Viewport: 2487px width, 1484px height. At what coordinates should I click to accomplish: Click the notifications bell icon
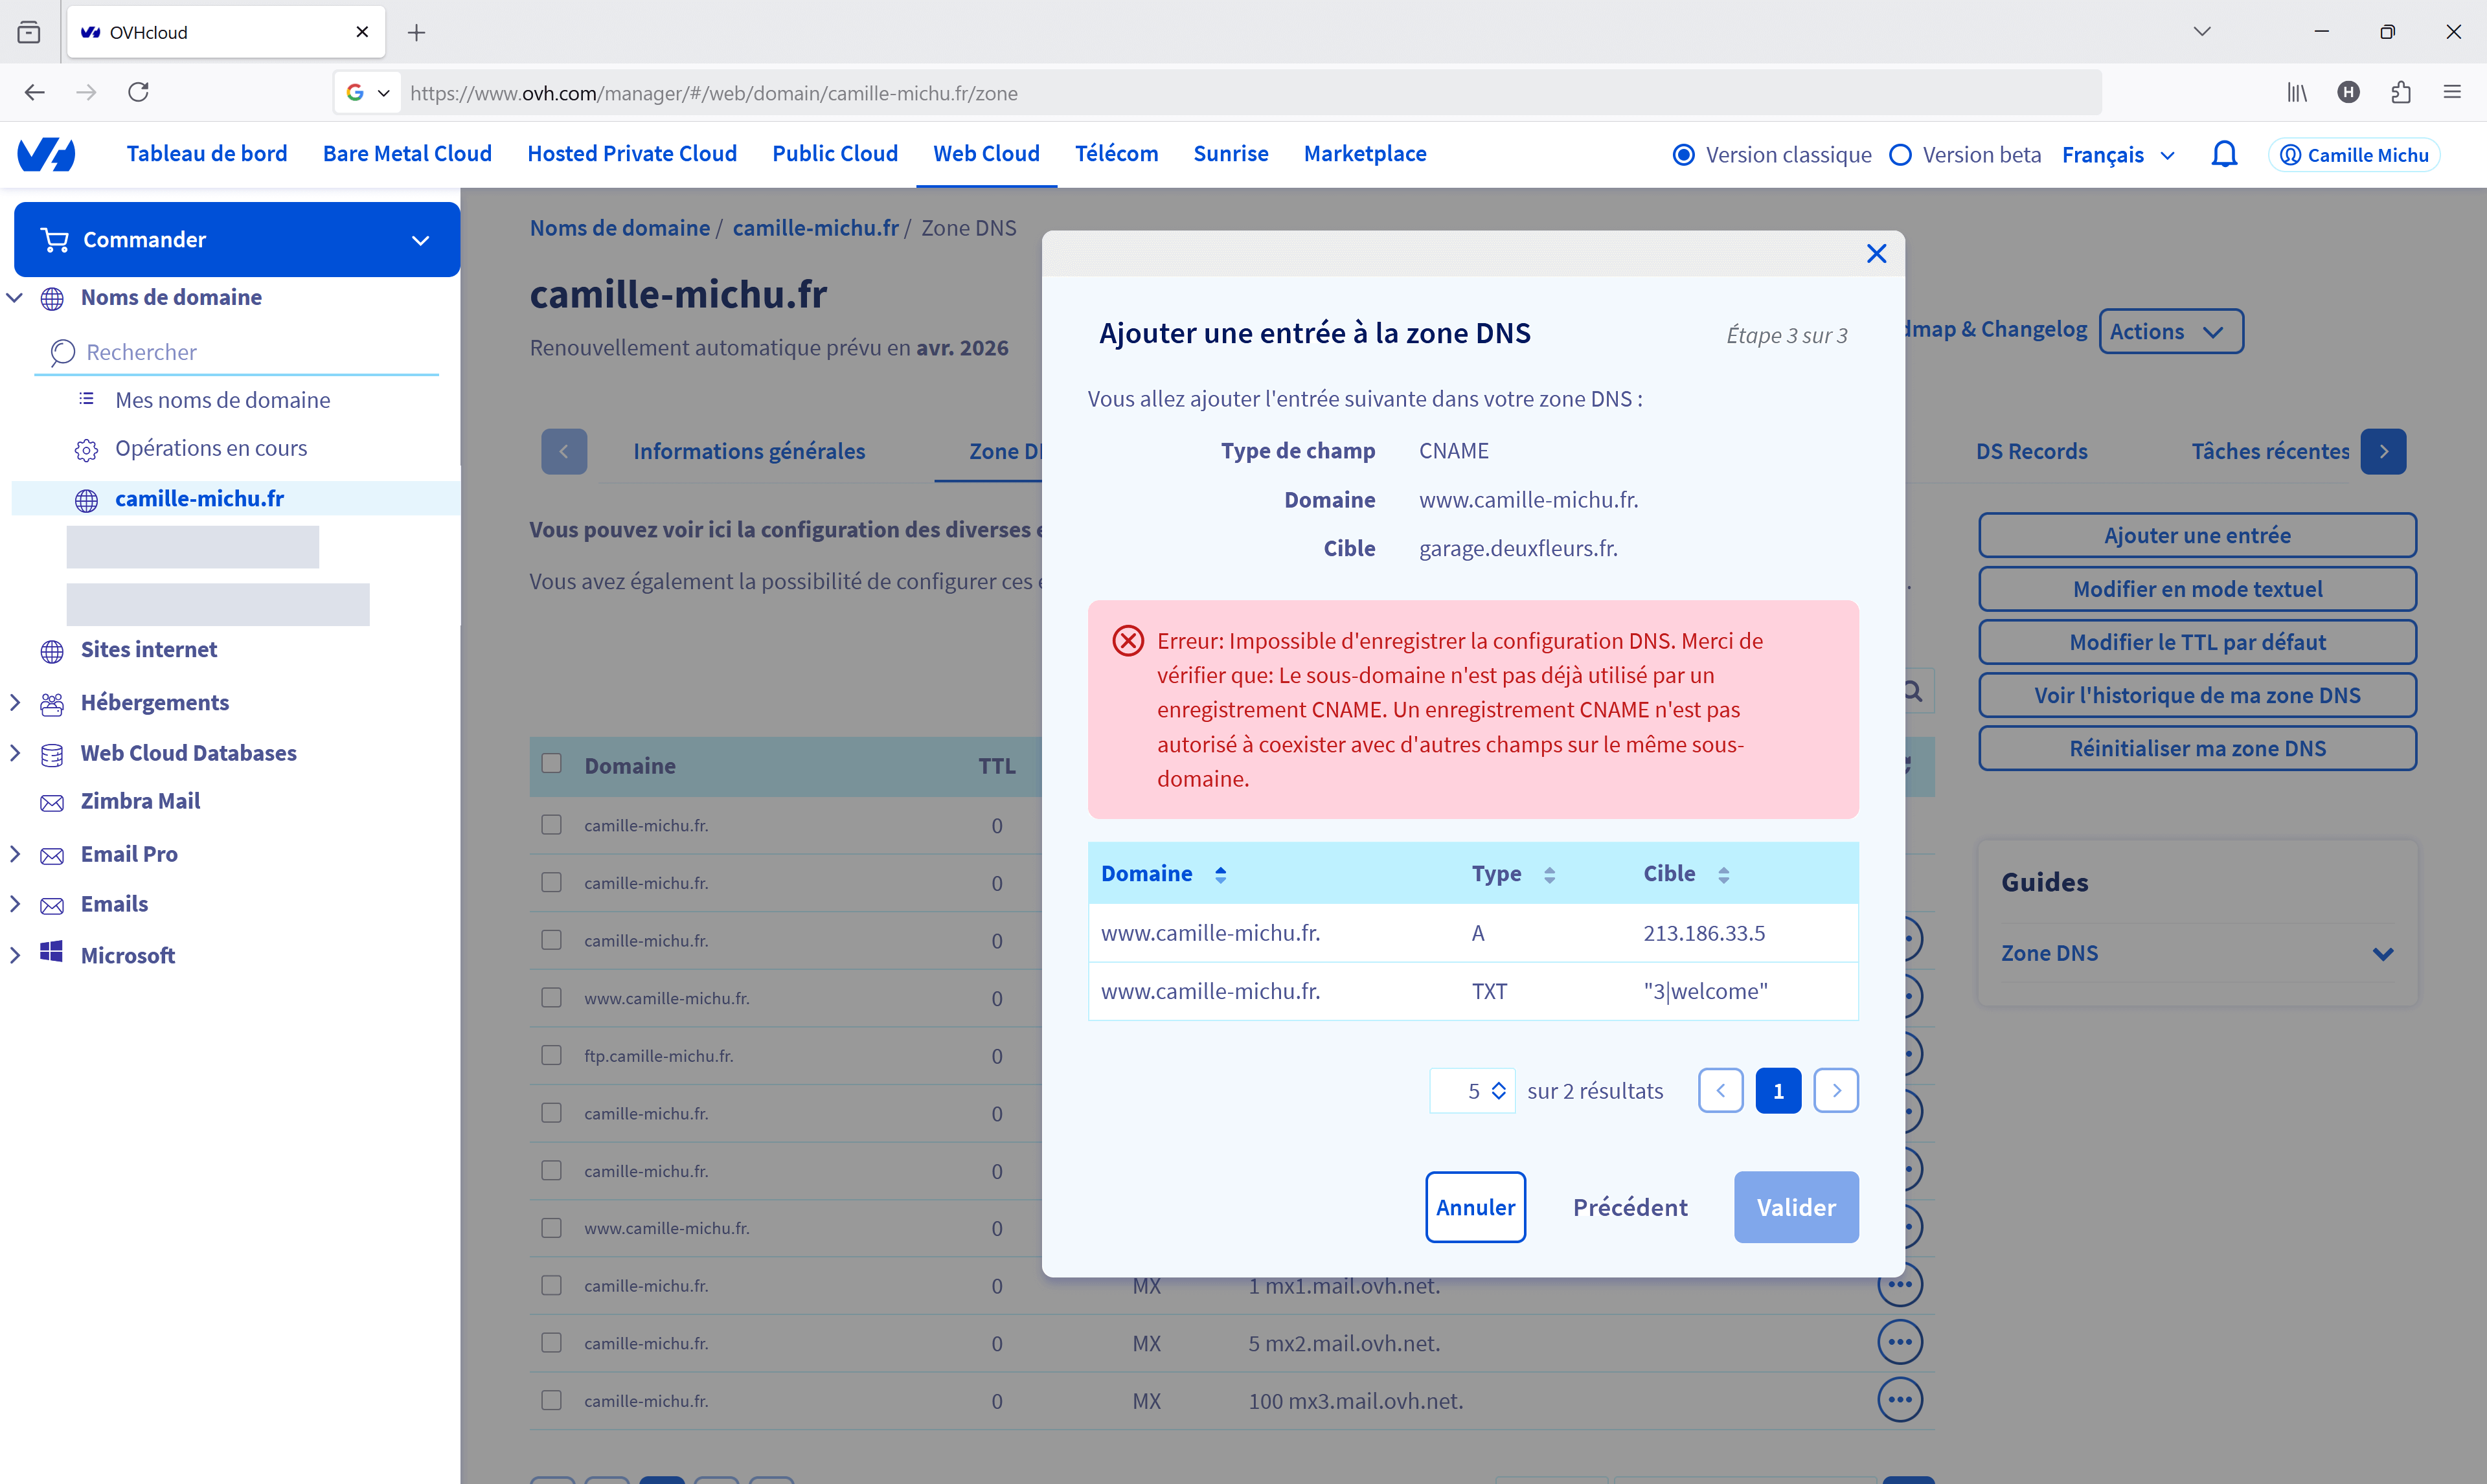pyautogui.click(x=2224, y=155)
